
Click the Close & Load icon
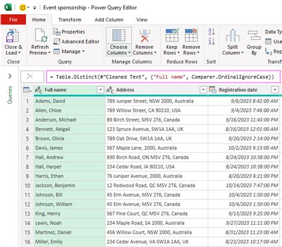click(x=12, y=36)
